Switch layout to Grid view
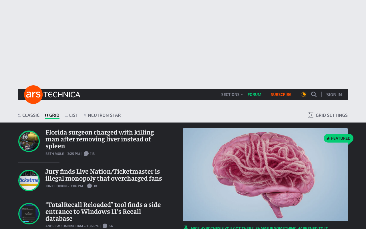This screenshot has width=366, height=229. coord(52,114)
